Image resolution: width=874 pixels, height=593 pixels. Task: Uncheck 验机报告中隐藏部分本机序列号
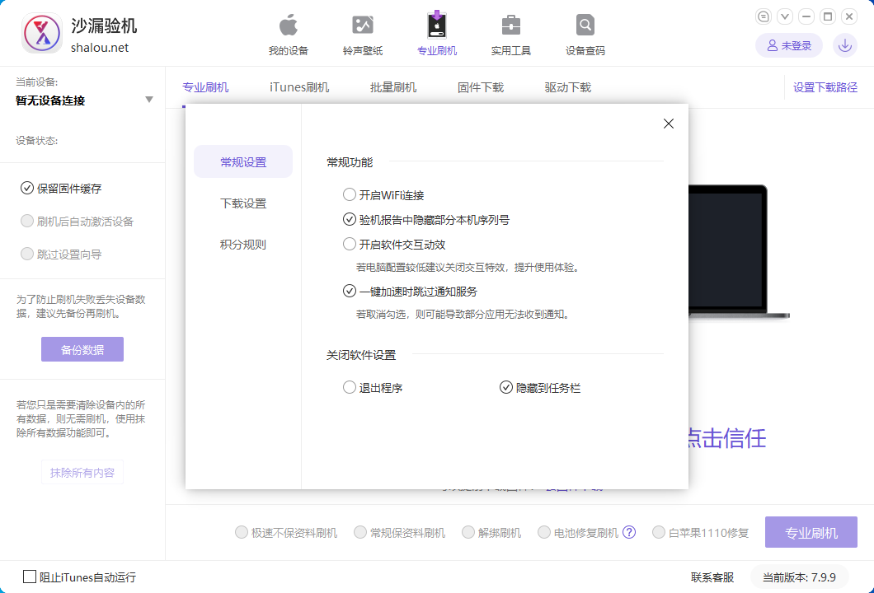tap(350, 219)
